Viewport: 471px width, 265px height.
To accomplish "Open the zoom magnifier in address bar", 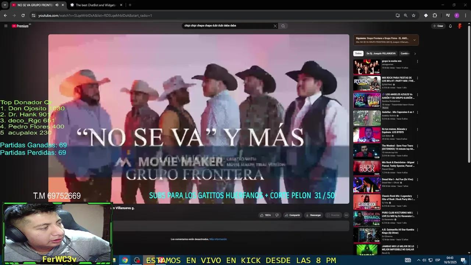I will tap(406, 15).
